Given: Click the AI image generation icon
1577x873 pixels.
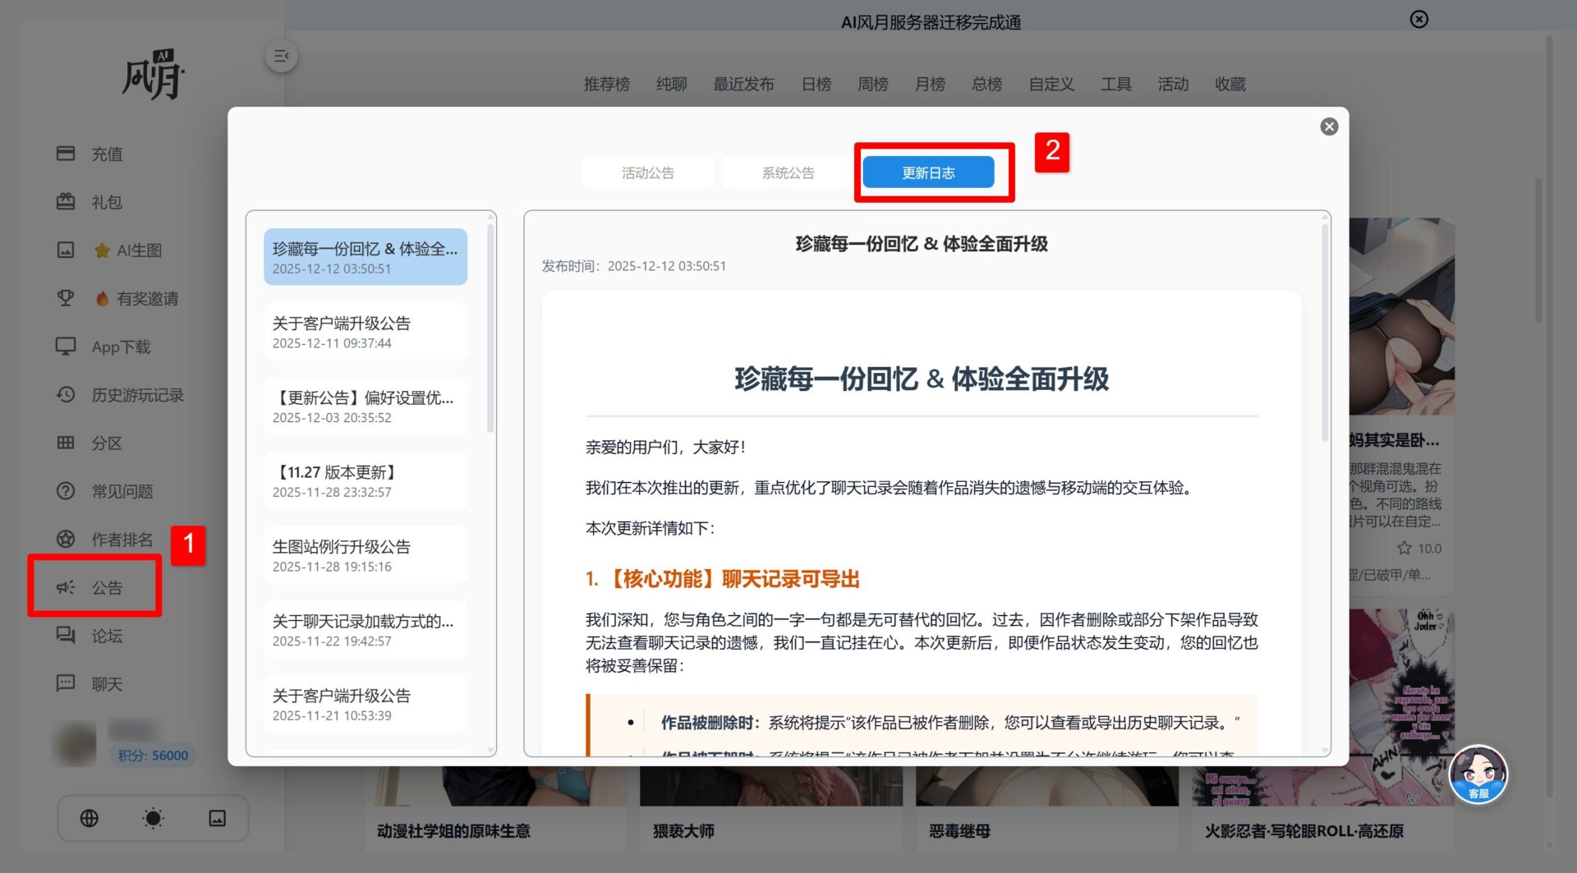Looking at the screenshot, I should tap(66, 250).
